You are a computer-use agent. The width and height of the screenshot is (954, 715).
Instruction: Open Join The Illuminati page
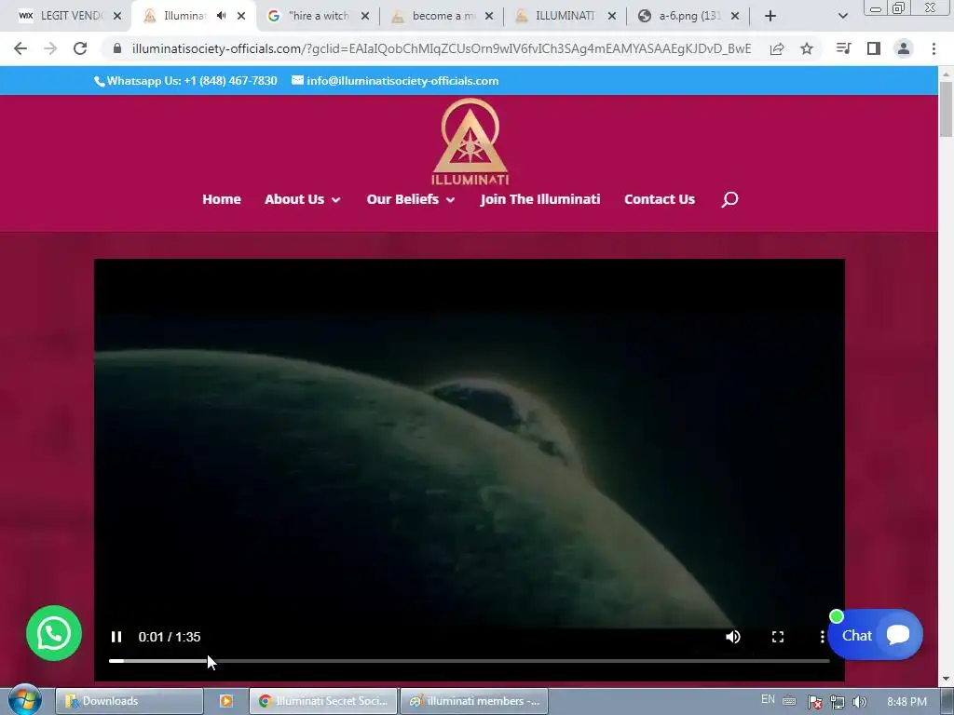540,199
